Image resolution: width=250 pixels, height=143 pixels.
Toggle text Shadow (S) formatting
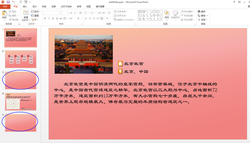click(x=57, y=18)
